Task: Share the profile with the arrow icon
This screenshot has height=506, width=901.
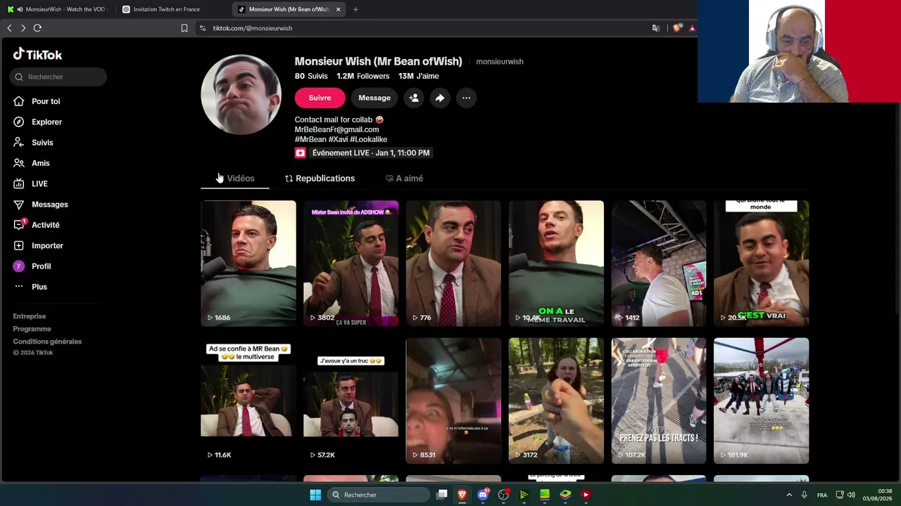Action: click(x=440, y=98)
